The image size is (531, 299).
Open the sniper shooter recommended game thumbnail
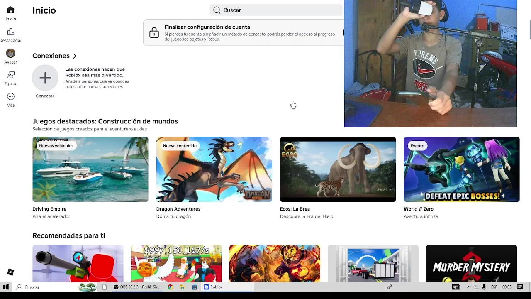click(x=78, y=263)
